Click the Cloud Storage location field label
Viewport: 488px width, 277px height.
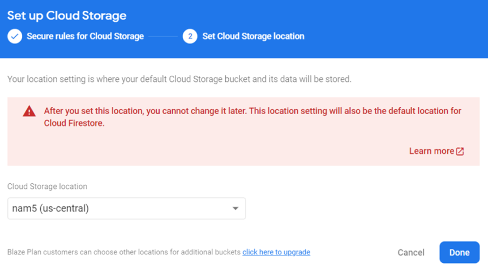[x=48, y=187]
